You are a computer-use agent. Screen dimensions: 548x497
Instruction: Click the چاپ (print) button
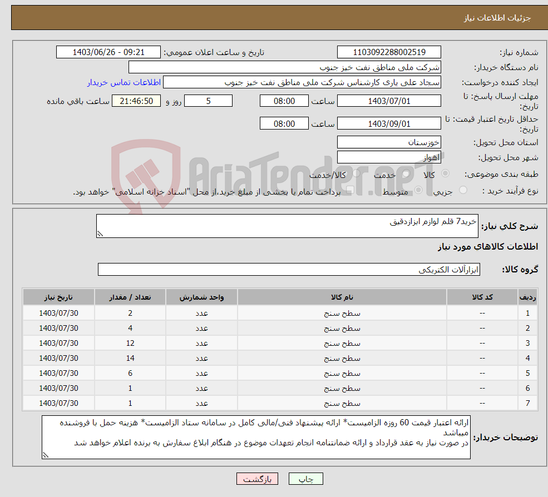(305, 479)
